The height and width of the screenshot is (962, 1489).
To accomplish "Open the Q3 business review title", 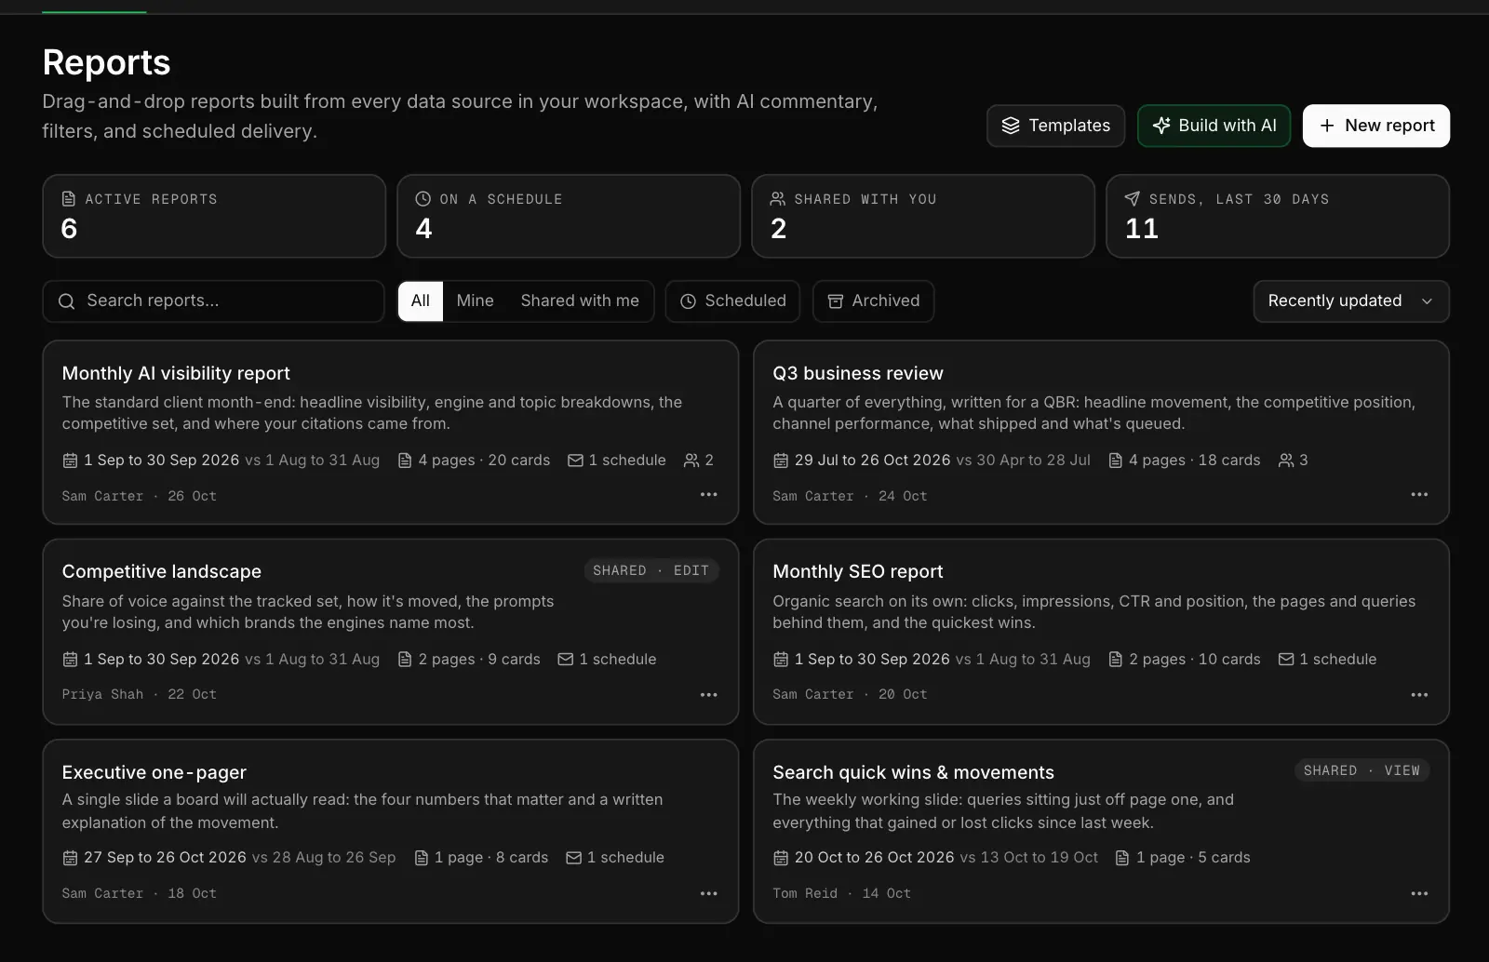I will pyautogui.click(x=858, y=373).
